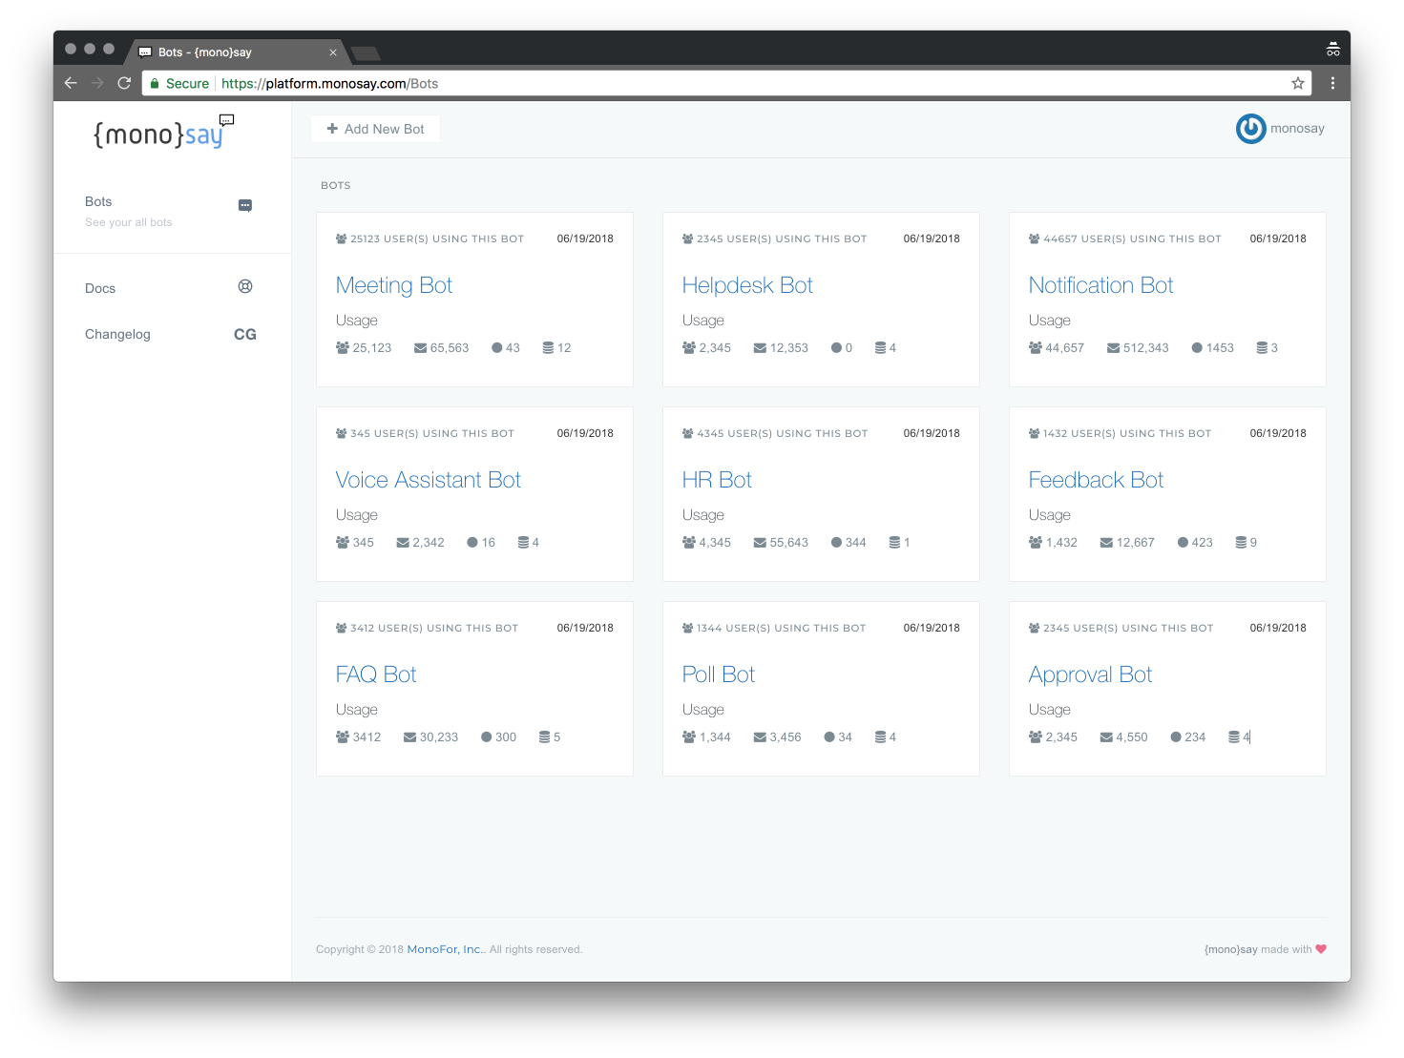The height and width of the screenshot is (1058, 1404).
Task: Click the secure padlock icon
Action: (x=155, y=83)
